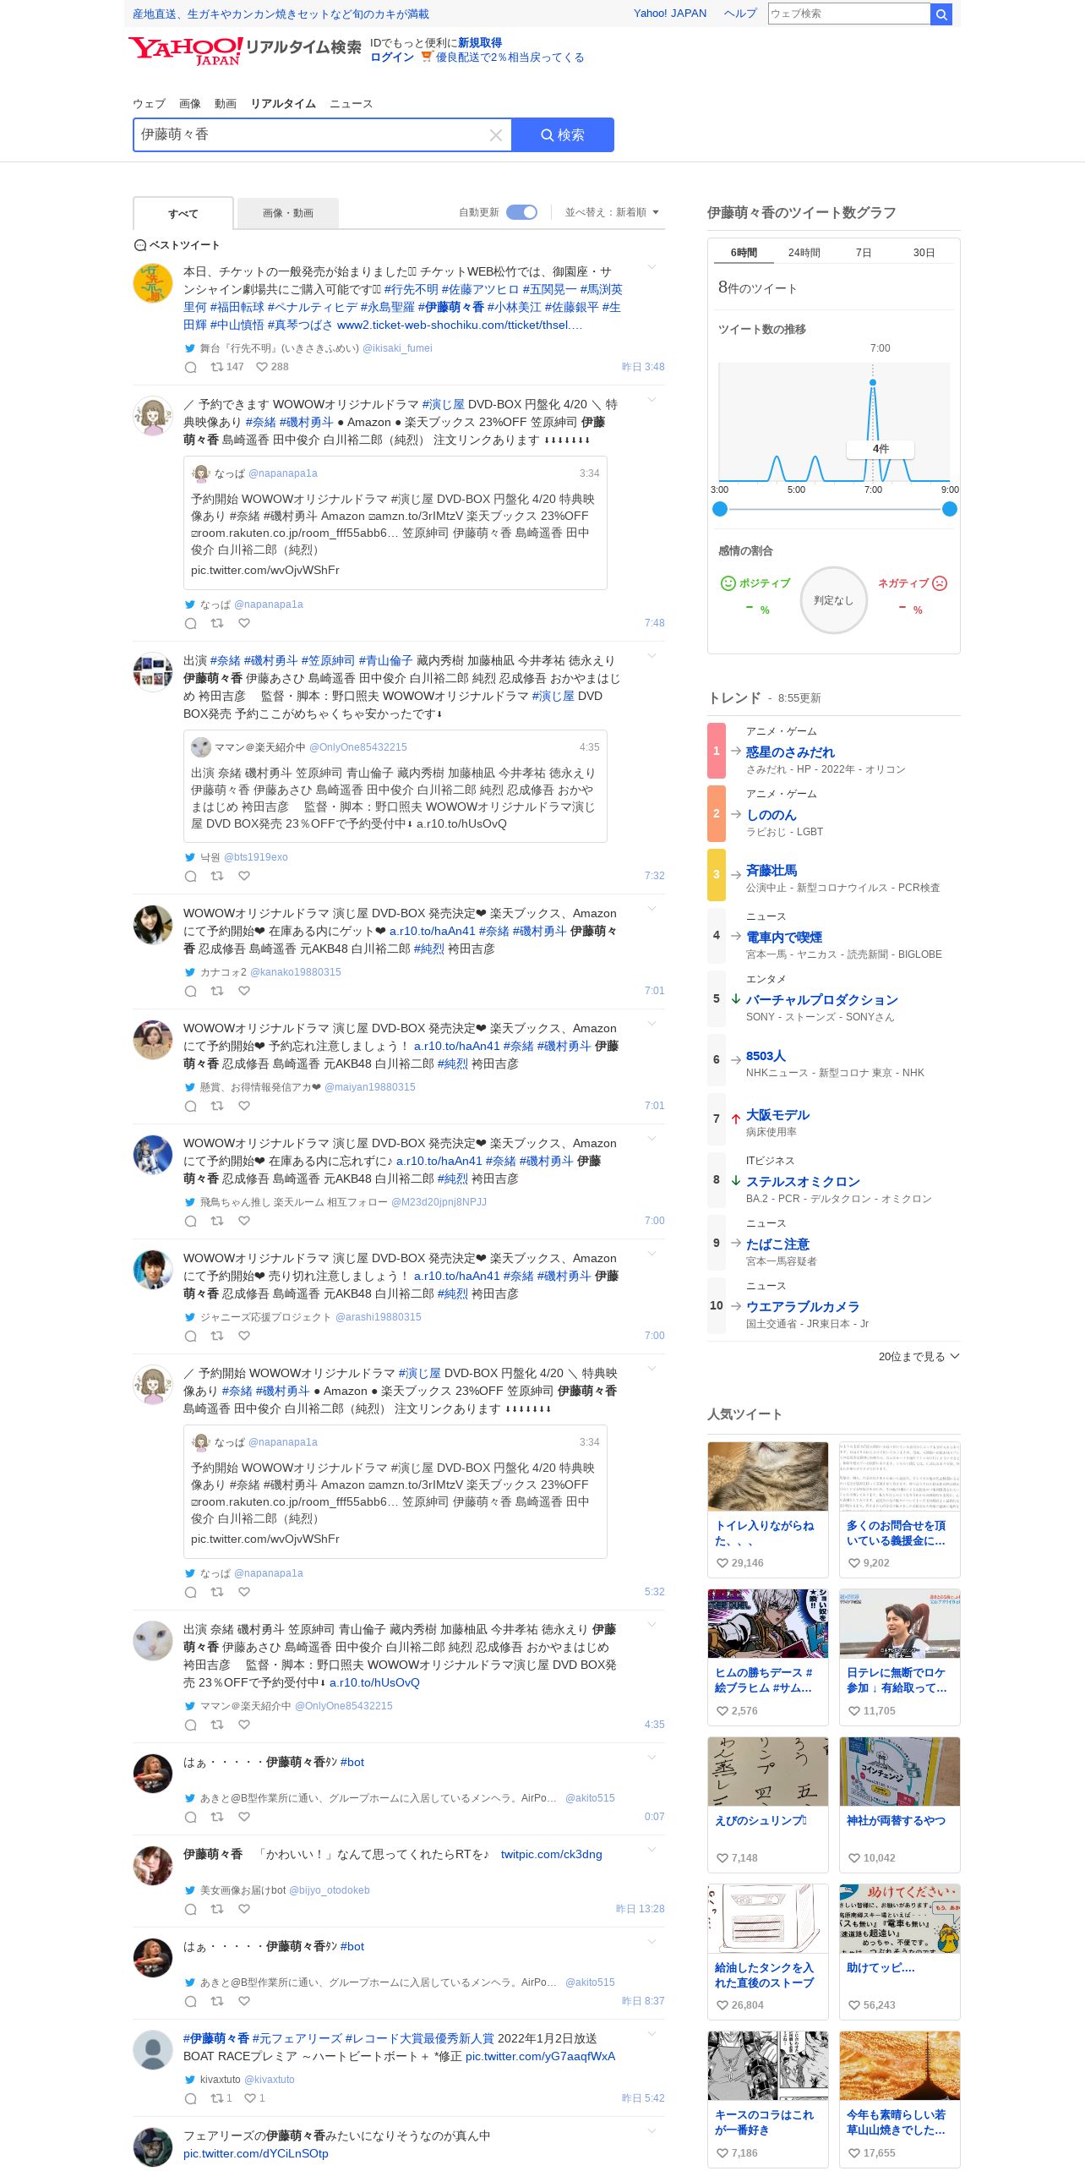Screen dimensions: 1085x2171
Task: Retweet the akito515 tweet posted at 0:07
Action: pos(217,1817)
